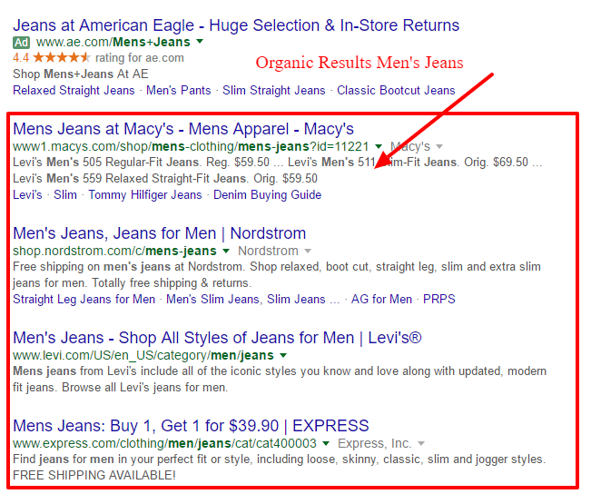Expand gray arrow next to Express, Inc.
The image size is (591, 494).
421,443
